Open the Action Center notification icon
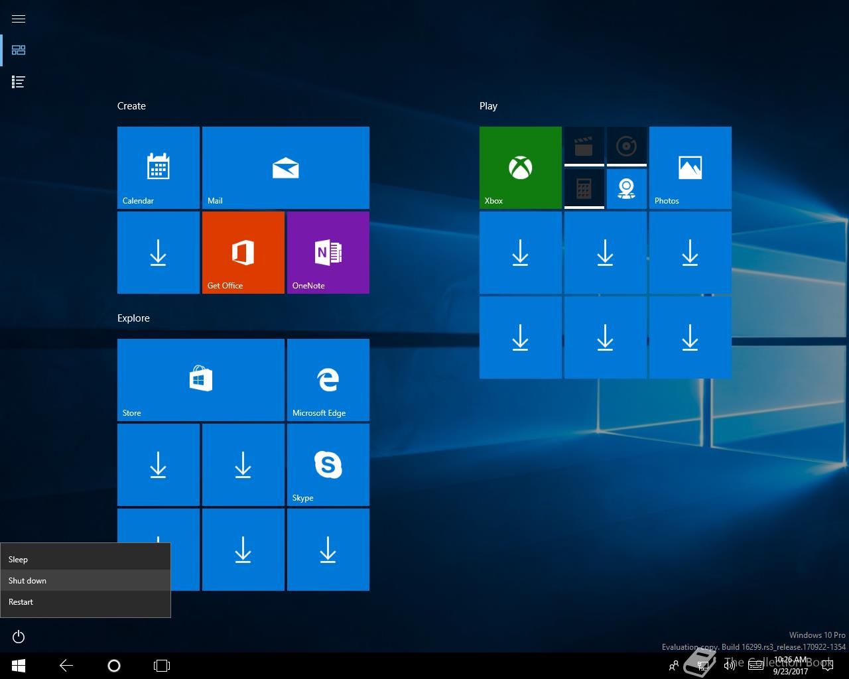Viewport: 849px width, 679px height. click(x=827, y=666)
